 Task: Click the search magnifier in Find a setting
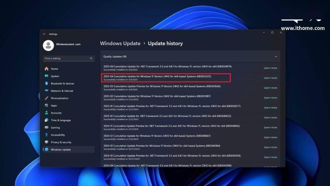[x=91, y=58]
